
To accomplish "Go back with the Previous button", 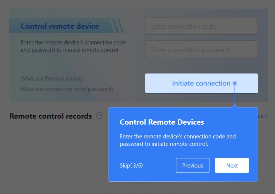I will [x=193, y=165].
